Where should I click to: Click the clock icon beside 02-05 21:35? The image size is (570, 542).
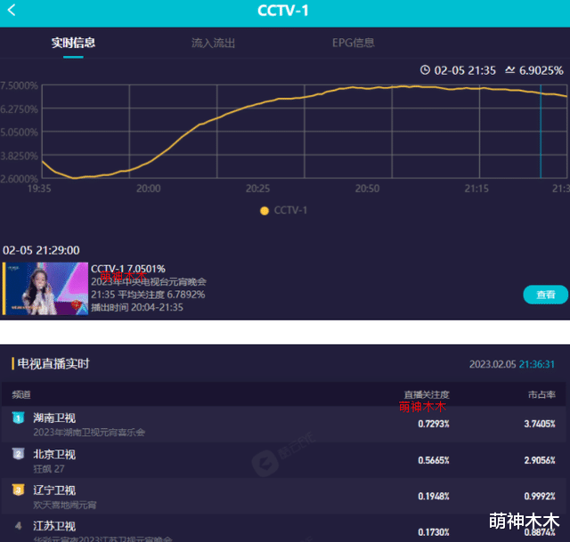425,69
